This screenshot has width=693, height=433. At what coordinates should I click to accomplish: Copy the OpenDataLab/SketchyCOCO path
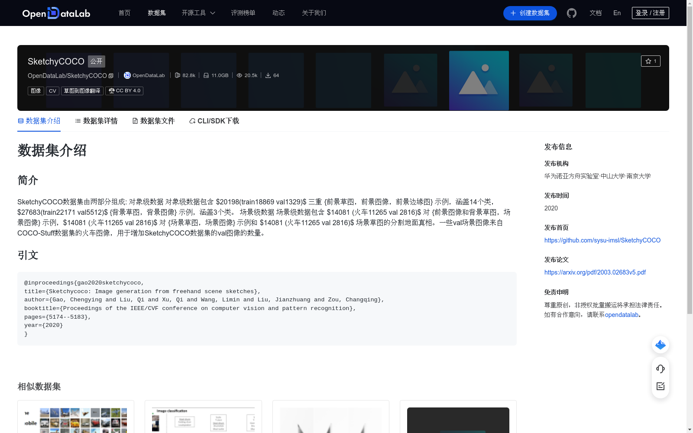click(111, 76)
